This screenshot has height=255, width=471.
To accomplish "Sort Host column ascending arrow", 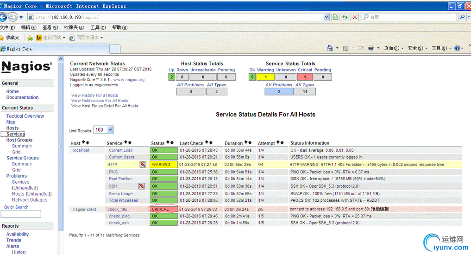I will [83, 142].
